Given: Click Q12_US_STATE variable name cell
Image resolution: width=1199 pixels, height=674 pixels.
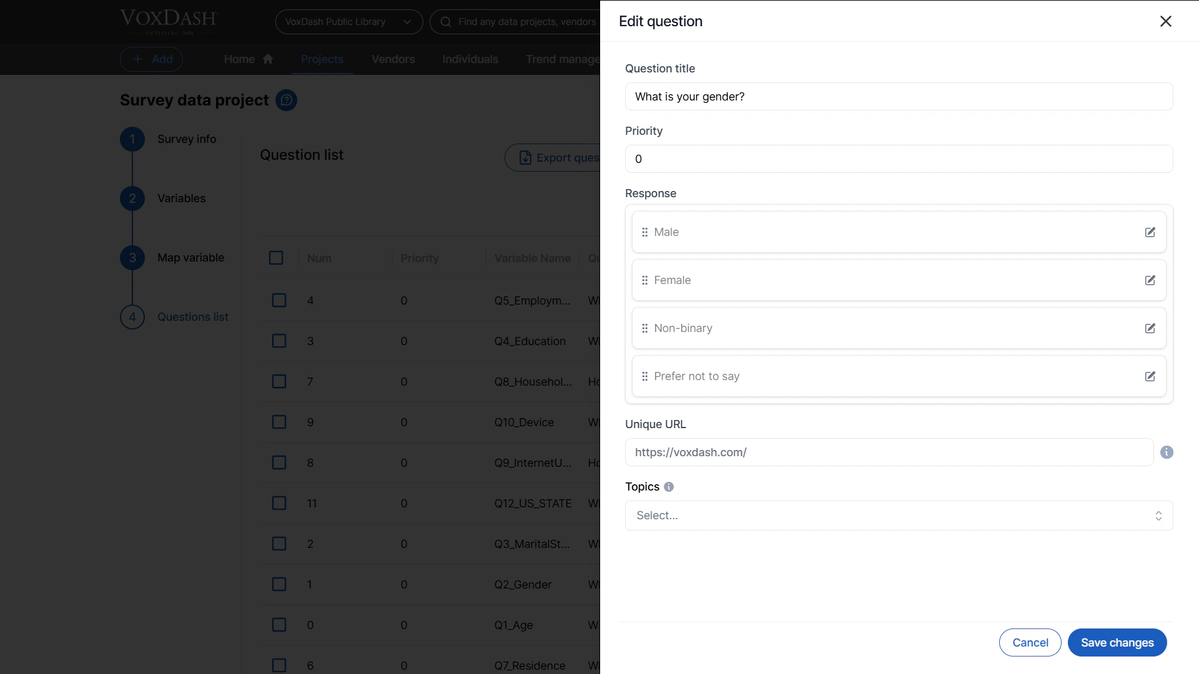Looking at the screenshot, I should (533, 504).
